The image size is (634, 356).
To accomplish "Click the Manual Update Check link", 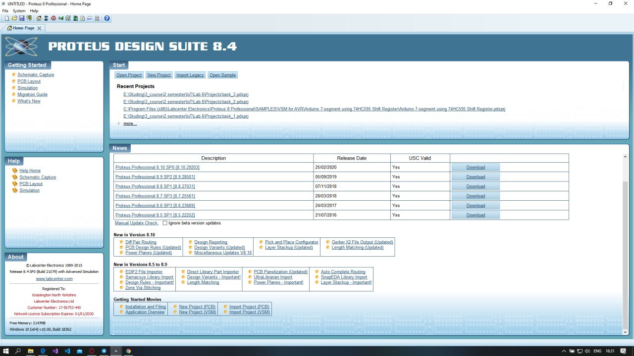I will point(137,223).
